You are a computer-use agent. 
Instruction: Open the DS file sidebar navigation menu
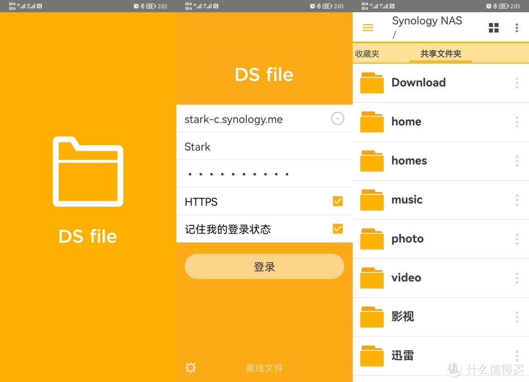pos(368,27)
